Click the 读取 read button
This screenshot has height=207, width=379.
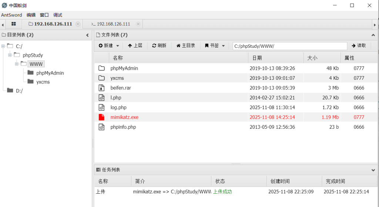(358, 46)
